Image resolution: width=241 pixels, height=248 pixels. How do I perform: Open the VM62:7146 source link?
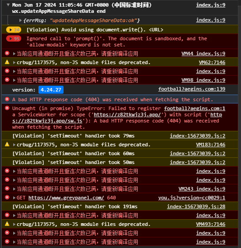pyautogui.click(x=212, y=62)
